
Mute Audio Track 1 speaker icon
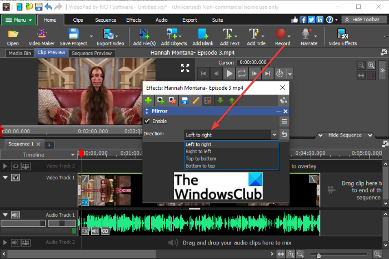pos(16,214)
